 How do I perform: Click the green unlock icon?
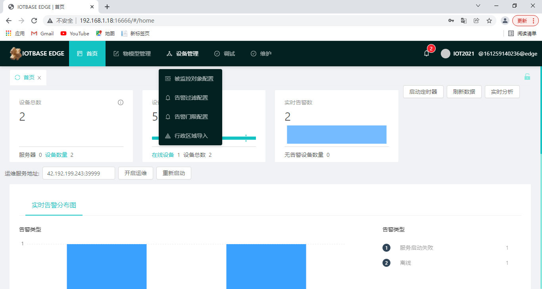click(x=527, y=77)
